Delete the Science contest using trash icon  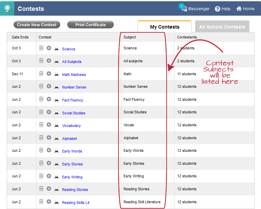[x=41, y=48]
